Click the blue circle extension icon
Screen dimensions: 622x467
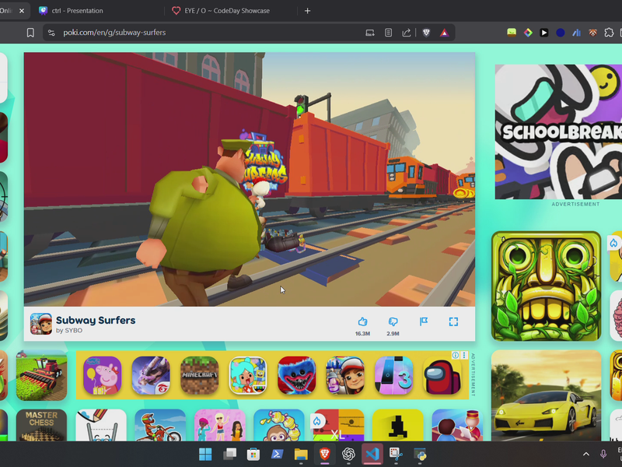(x=560, y=33)
